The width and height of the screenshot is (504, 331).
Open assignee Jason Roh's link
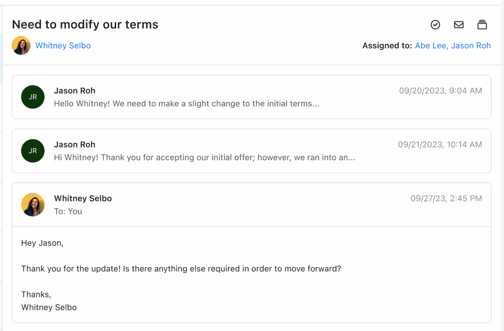pos(471,46)
